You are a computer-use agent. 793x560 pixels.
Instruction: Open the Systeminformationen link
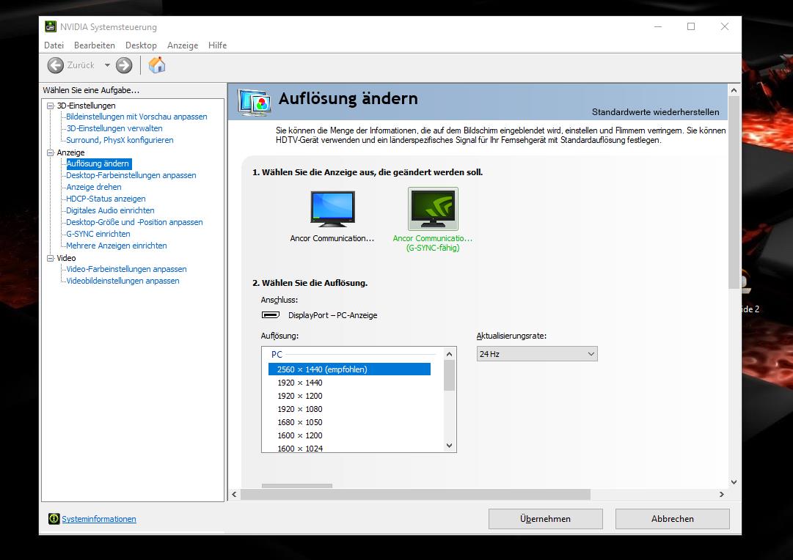point(98,518)
